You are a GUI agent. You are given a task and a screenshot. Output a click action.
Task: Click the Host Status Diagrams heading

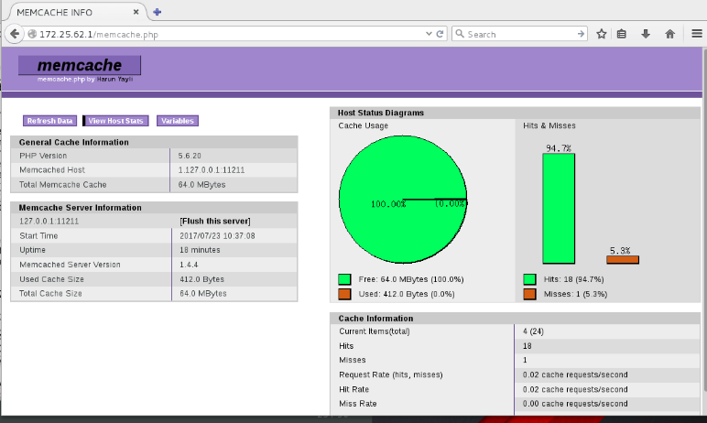pos(381,113)
